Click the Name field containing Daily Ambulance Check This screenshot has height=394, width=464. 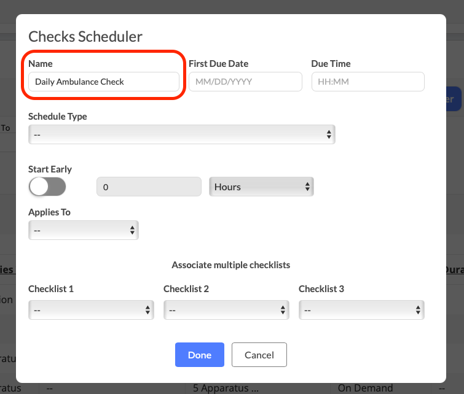coord(103,82)
